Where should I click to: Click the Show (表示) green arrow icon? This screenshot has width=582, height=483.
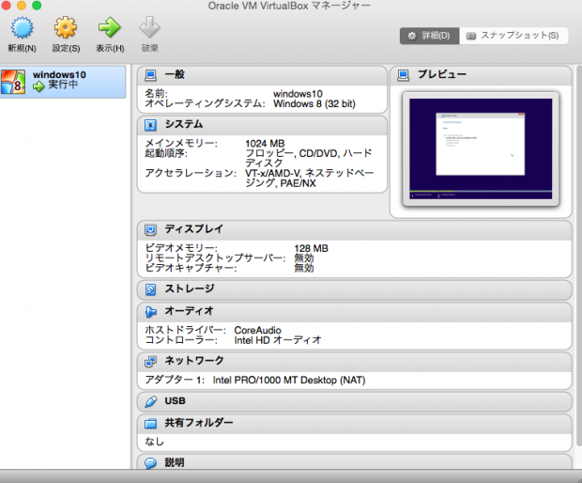(110, 27)
